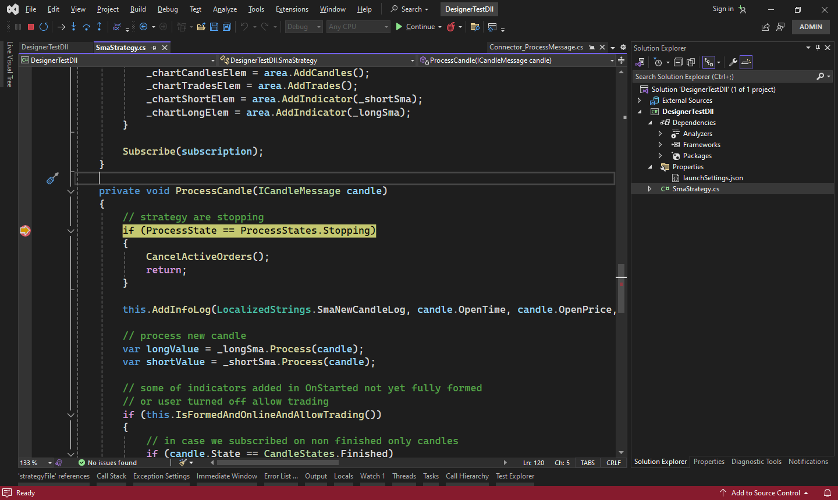838x500 pixels.
Task: Click the Hot Reload flame icon
Action: (450, 27)
